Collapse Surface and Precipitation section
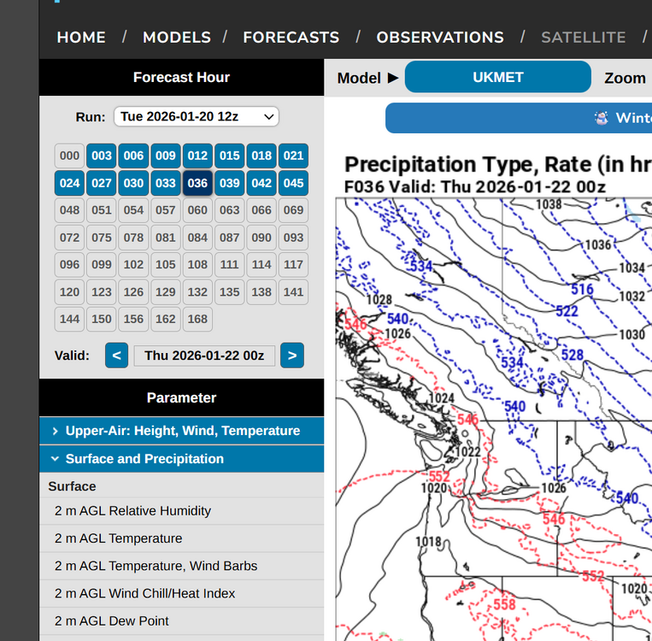Image resolution: width=652 pixels, height=641 pixels. point(182,459)
